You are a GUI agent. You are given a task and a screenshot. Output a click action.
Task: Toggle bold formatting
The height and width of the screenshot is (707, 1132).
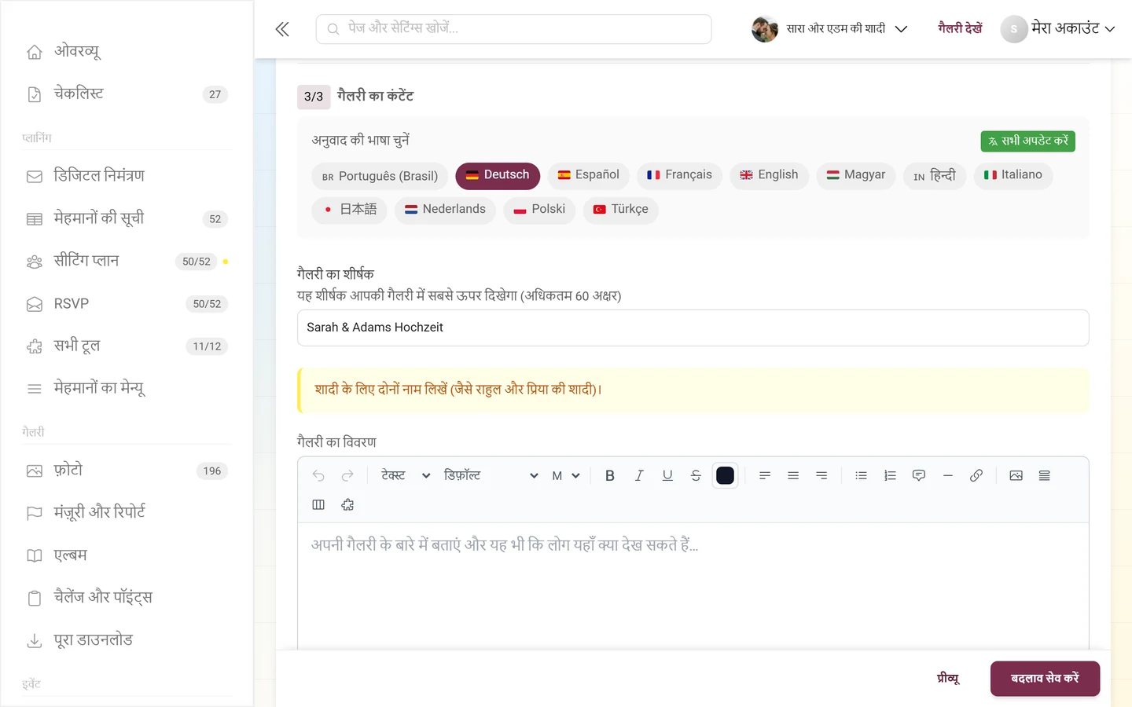(610, 475)
